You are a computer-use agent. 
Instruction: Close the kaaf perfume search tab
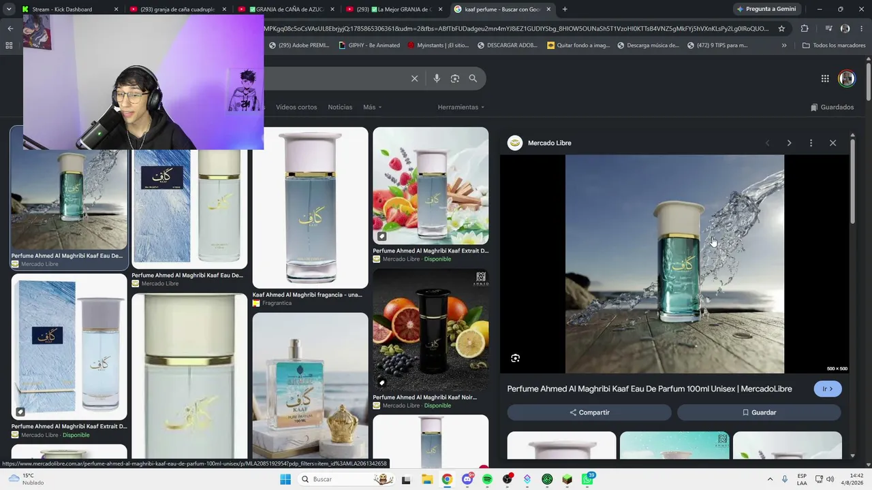pyautogui.click(x=548, y=10)
